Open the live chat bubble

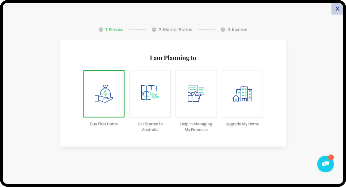tap(325, 164)
